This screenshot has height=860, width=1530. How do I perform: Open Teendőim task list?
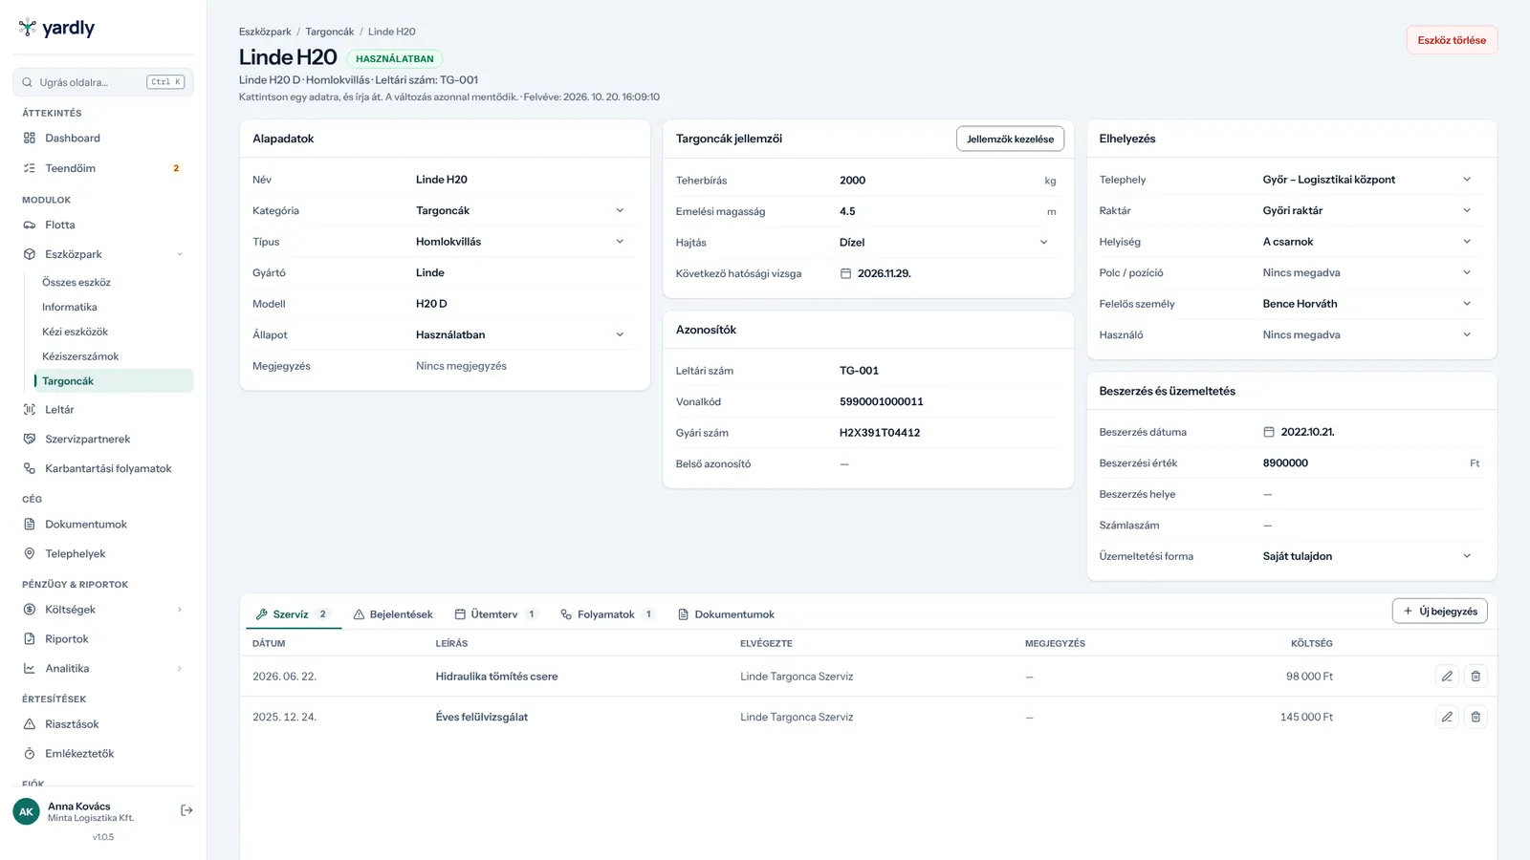click(103, 168)
